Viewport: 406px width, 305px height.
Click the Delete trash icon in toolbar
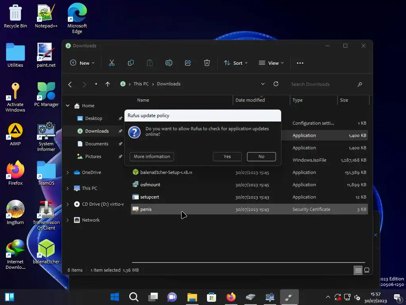207,63
